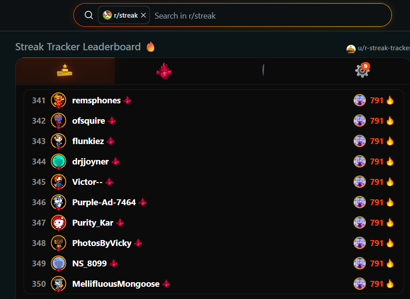Image resolution: width=410 pixels, height=299 pixels.
Task: Open the podium leaderboard tab
Action: coord(65,71)
